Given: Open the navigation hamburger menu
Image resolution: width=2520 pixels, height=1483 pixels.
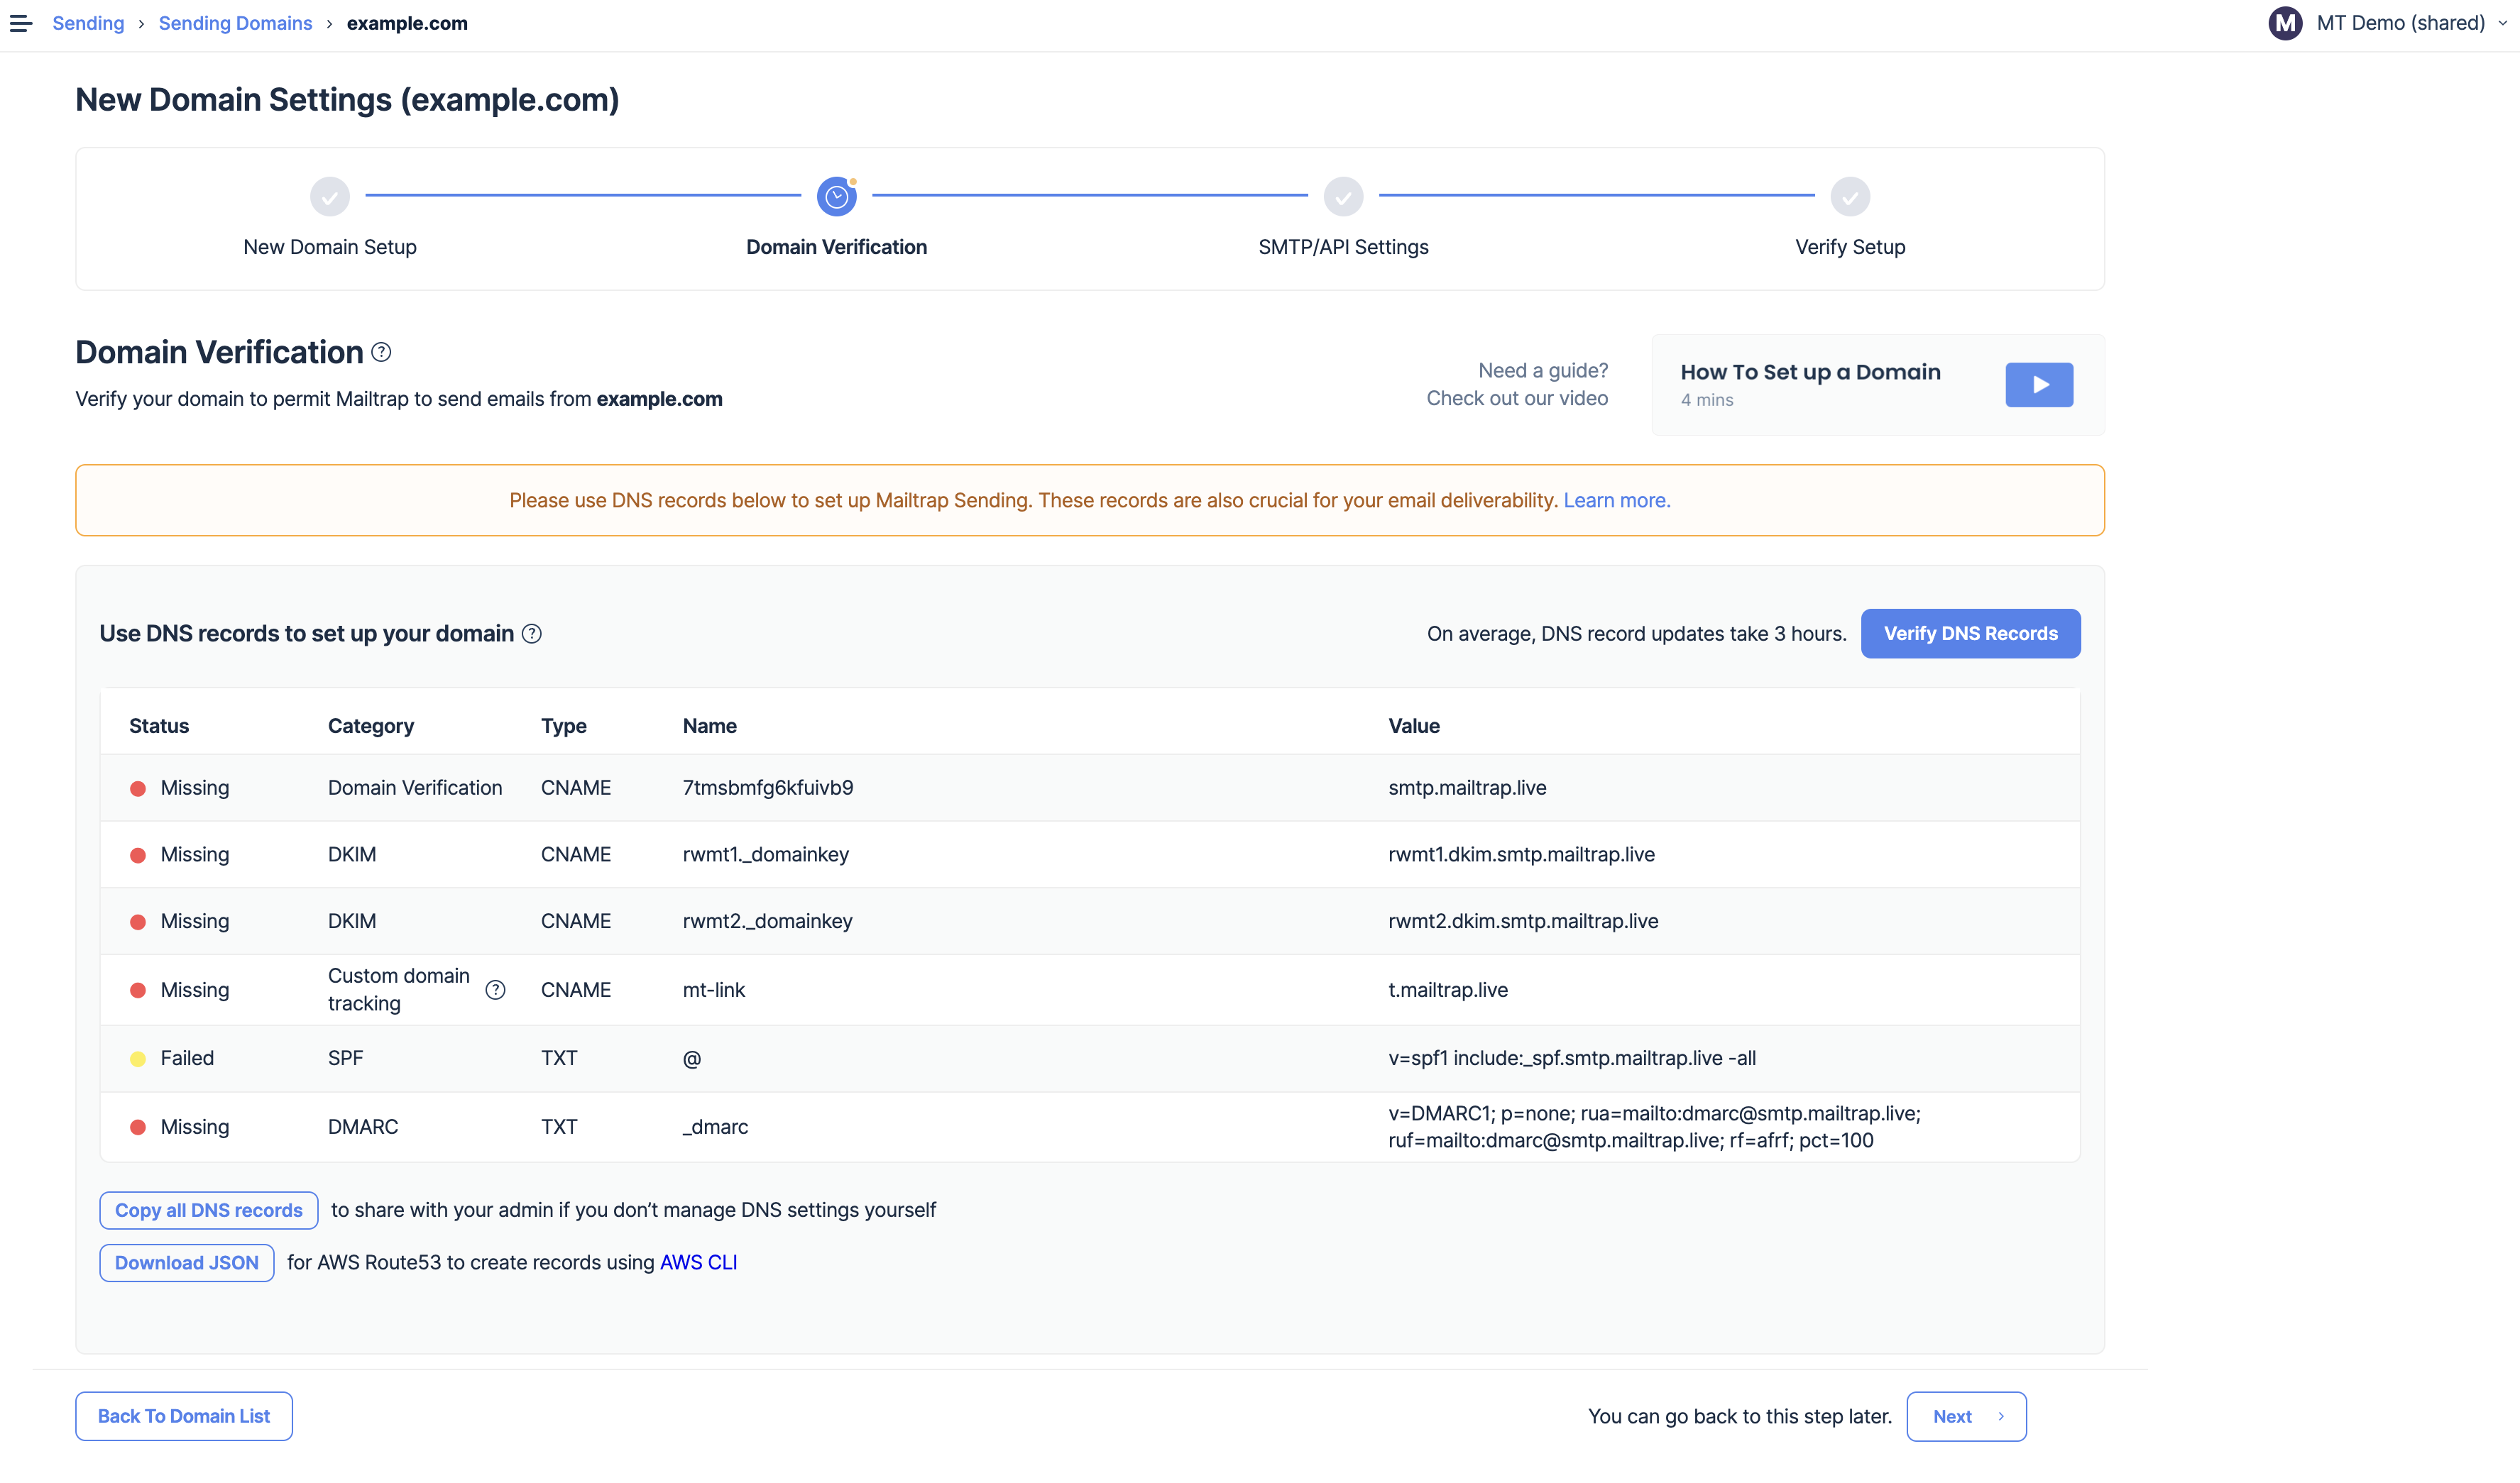Looking at the screenshot, I should [21, 23].
